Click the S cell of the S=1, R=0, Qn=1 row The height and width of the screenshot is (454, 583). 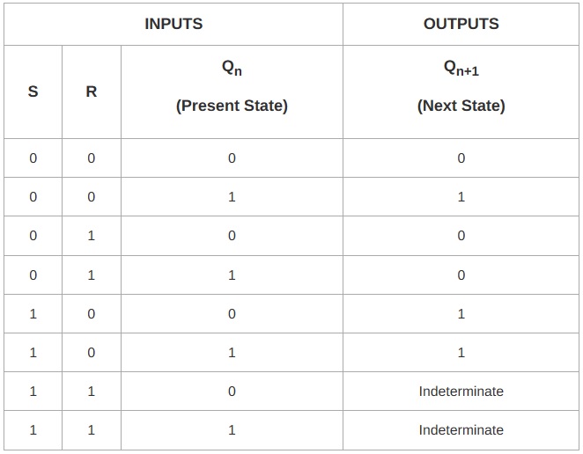click(33, 353)
